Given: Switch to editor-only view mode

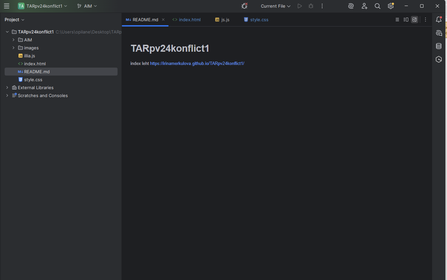Looking at the screenshot, I should [x=397, y=20].
